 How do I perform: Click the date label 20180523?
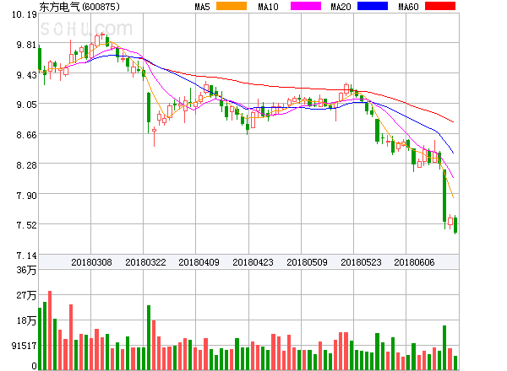tap(361, 262)
